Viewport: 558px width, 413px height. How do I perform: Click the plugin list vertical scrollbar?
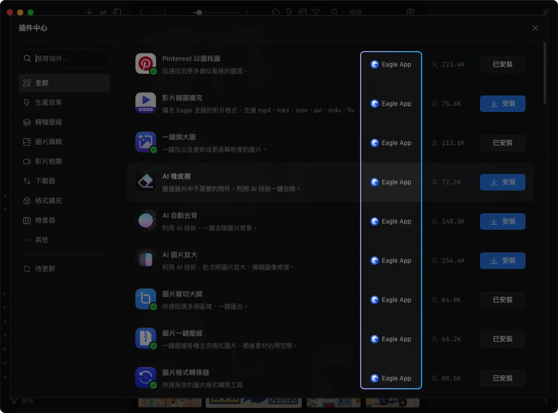point(545,73)
